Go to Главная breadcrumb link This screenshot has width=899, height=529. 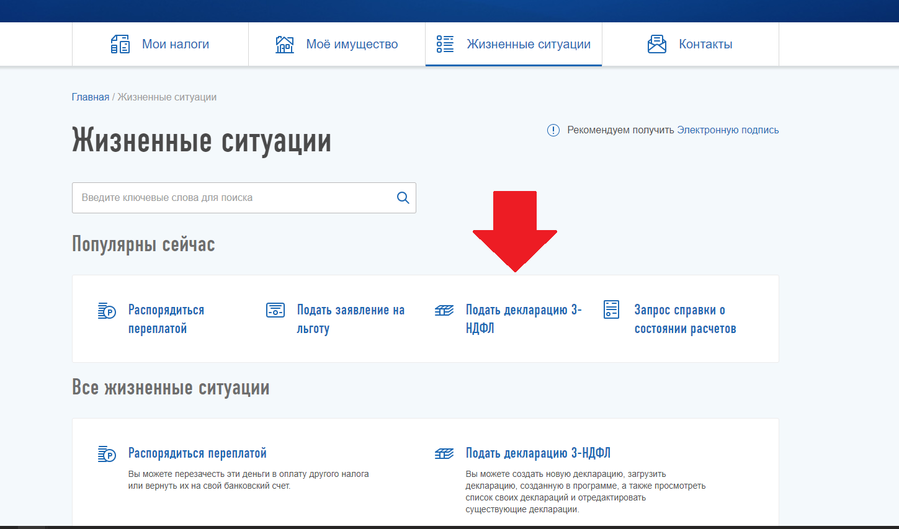(x=91, y=97)
